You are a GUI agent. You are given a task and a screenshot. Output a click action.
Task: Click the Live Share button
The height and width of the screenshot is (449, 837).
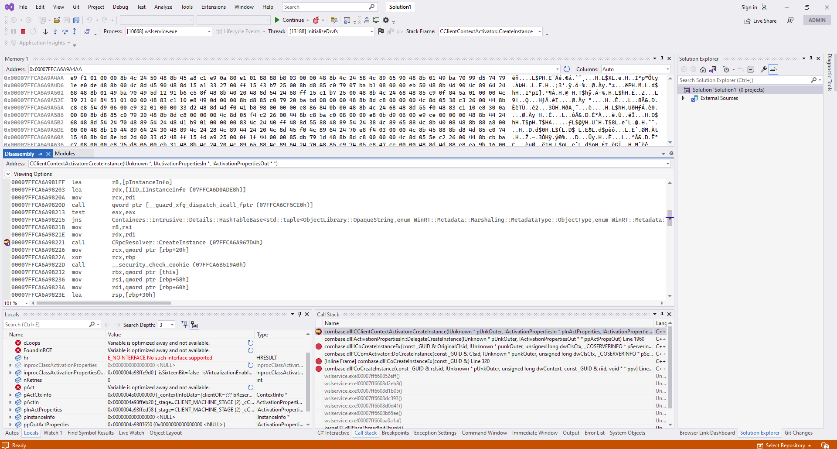(x=760, y=21)
